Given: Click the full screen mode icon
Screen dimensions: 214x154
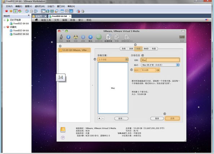Looking at the screenshot, I should point(48,11).
